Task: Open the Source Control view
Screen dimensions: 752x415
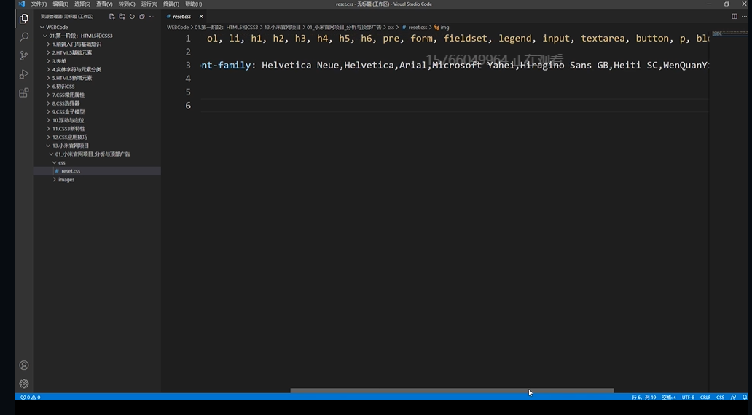Action: point(23,55)
